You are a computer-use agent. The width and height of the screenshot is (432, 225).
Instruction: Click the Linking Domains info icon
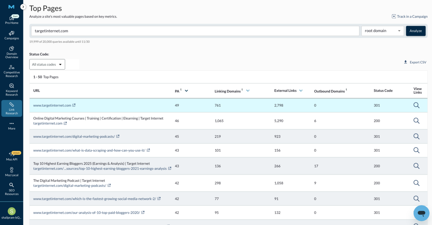tap(242, 90)
